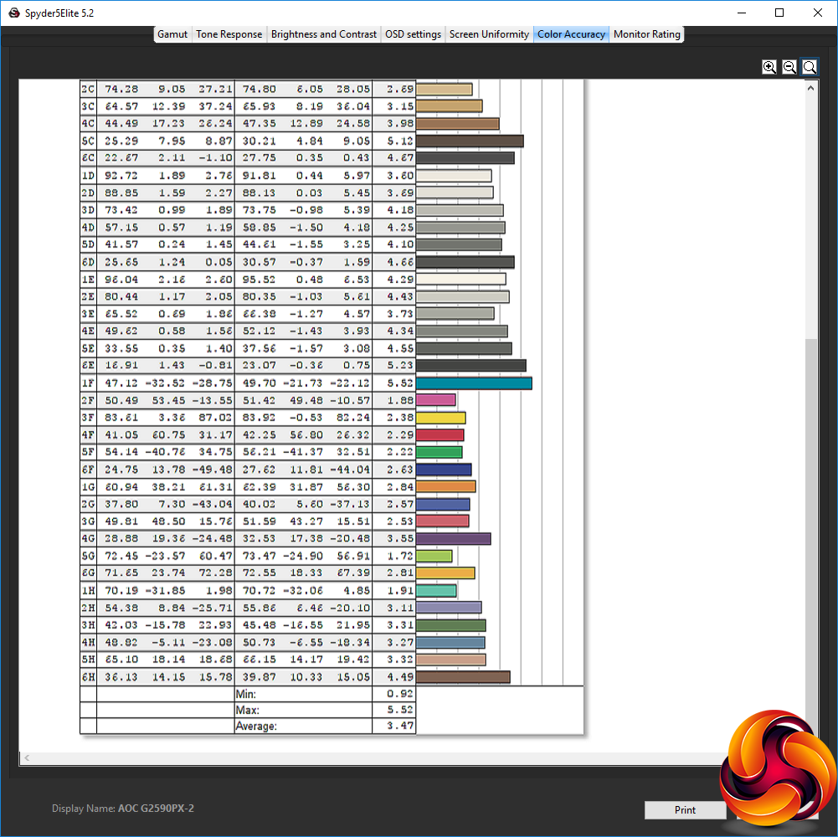Click the green 5F color bar

(439, 452)
